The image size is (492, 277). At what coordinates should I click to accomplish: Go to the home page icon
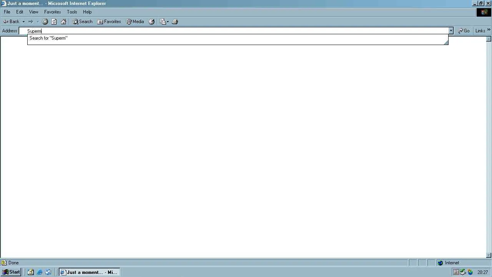[63, 22]
